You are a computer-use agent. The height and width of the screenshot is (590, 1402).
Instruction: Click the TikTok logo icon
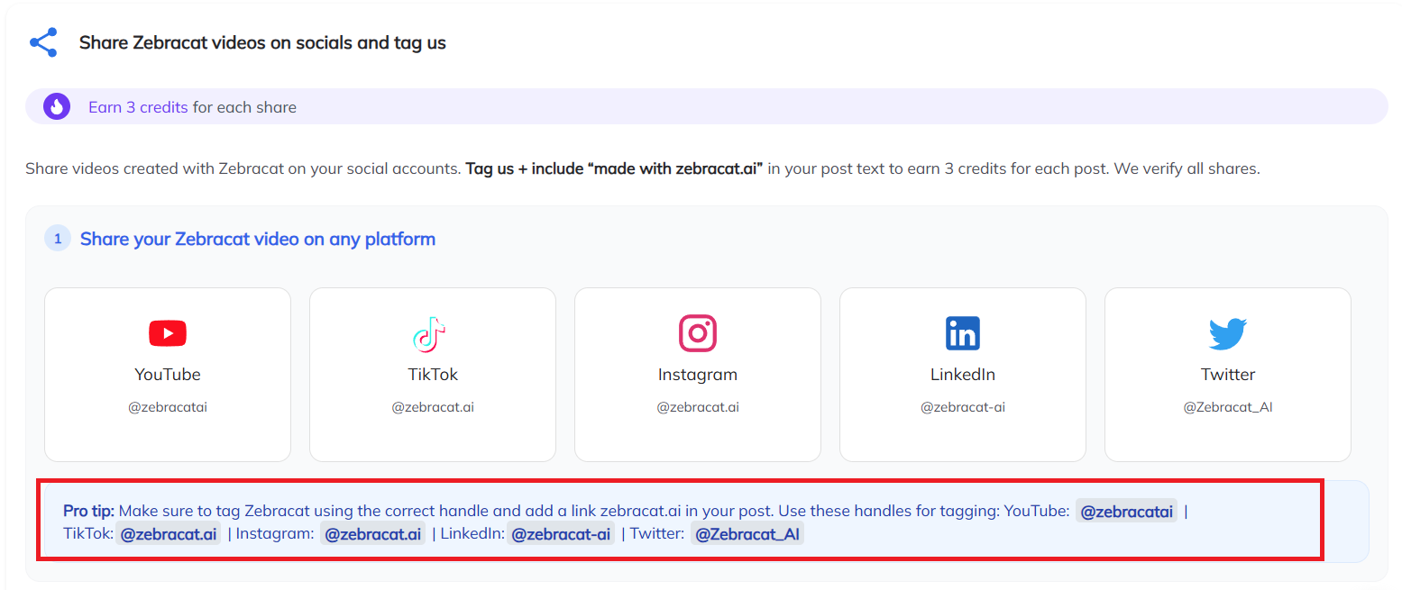coord(429,334)
